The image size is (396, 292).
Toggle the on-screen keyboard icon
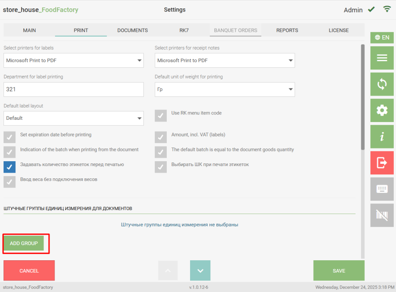point(382,189)
